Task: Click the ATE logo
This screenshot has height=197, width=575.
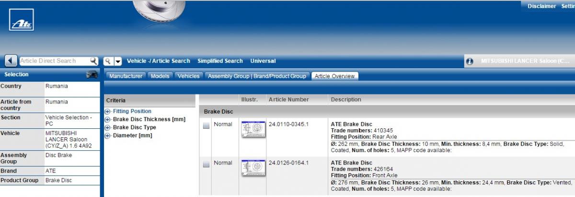Action: click(21, 20)
